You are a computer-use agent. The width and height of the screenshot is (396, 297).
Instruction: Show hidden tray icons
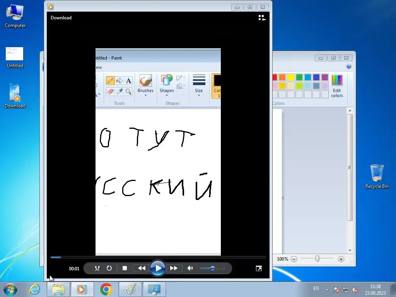pos(327,290)
